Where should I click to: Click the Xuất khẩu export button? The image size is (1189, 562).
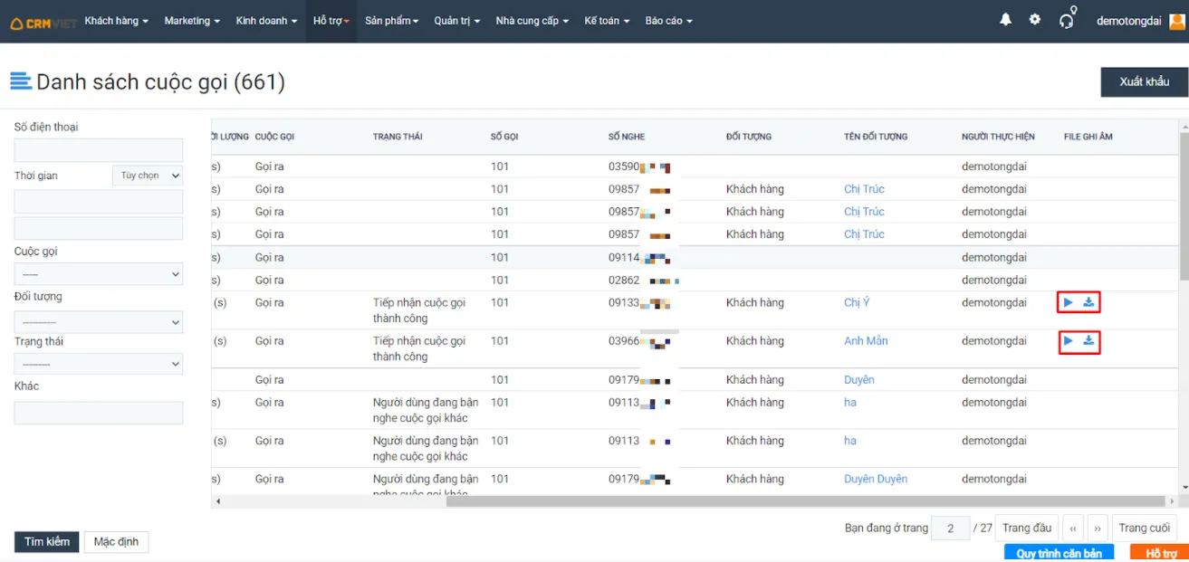tap(1145, 82)
